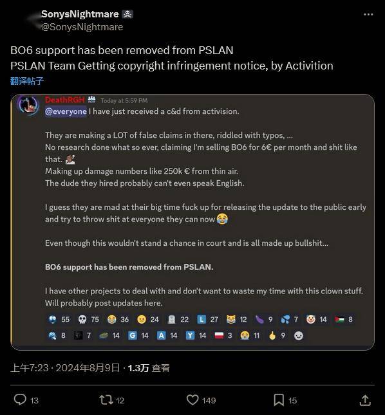Click the @everyone mention in the message
The width and height of the screenshot is (385, 415).
coord(66,111)
